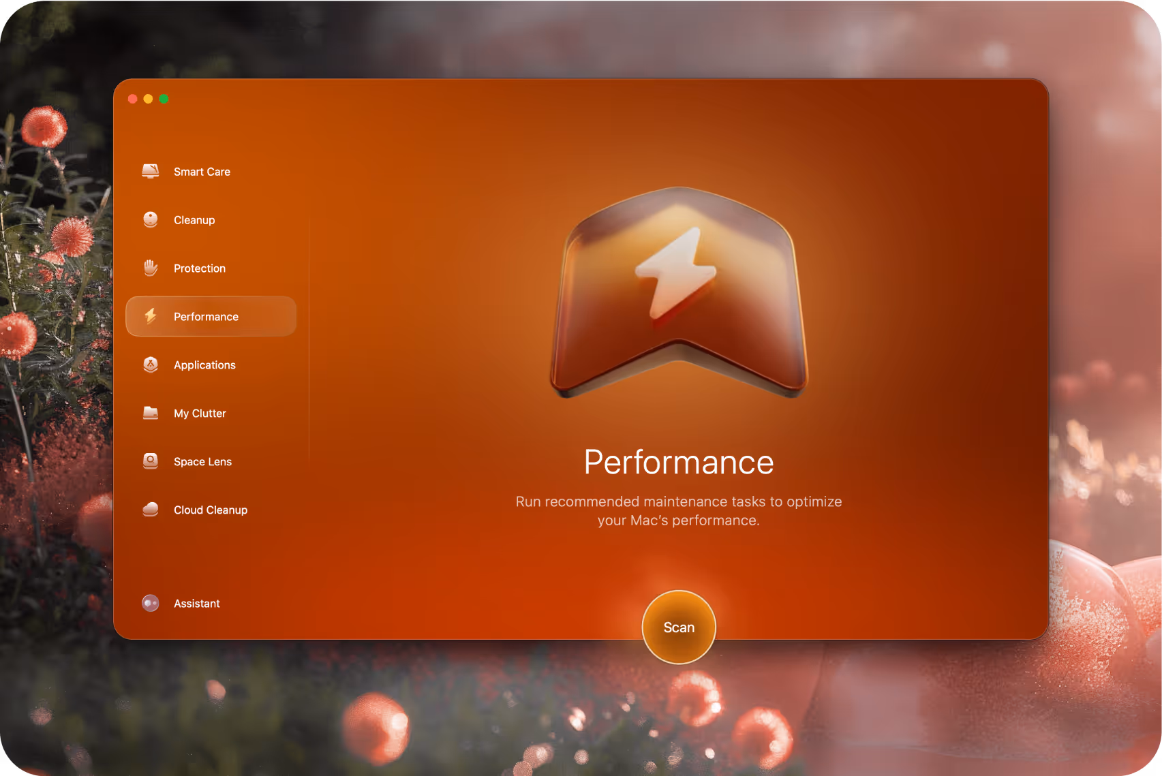Switch to the Cleanup module
Screen dimensions: 1162x776
click(x=194, y=220)
